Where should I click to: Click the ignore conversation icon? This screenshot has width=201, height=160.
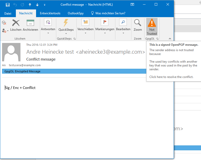[4, 23]
